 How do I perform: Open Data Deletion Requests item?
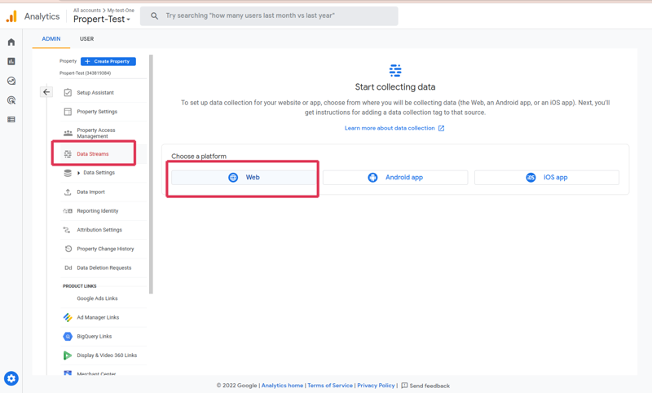coord(104,267)
